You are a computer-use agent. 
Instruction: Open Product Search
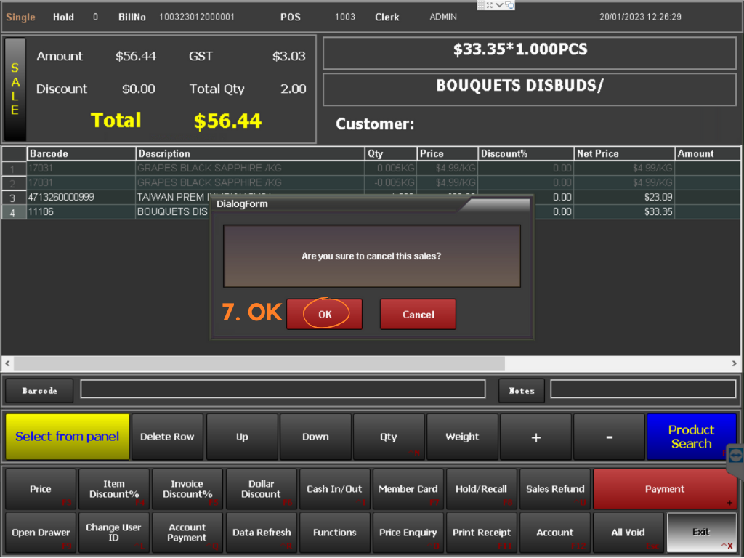(x=690, y=437)
